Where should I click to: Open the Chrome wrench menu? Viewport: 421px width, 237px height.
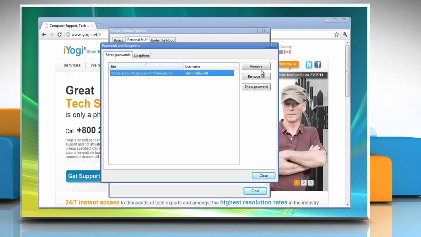[x=345, y=35]
